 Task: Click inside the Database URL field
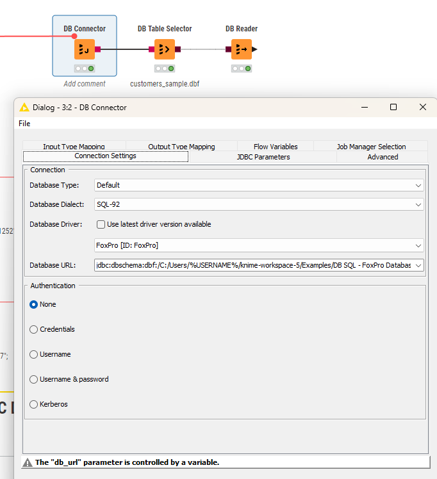(x=253, y=265)
